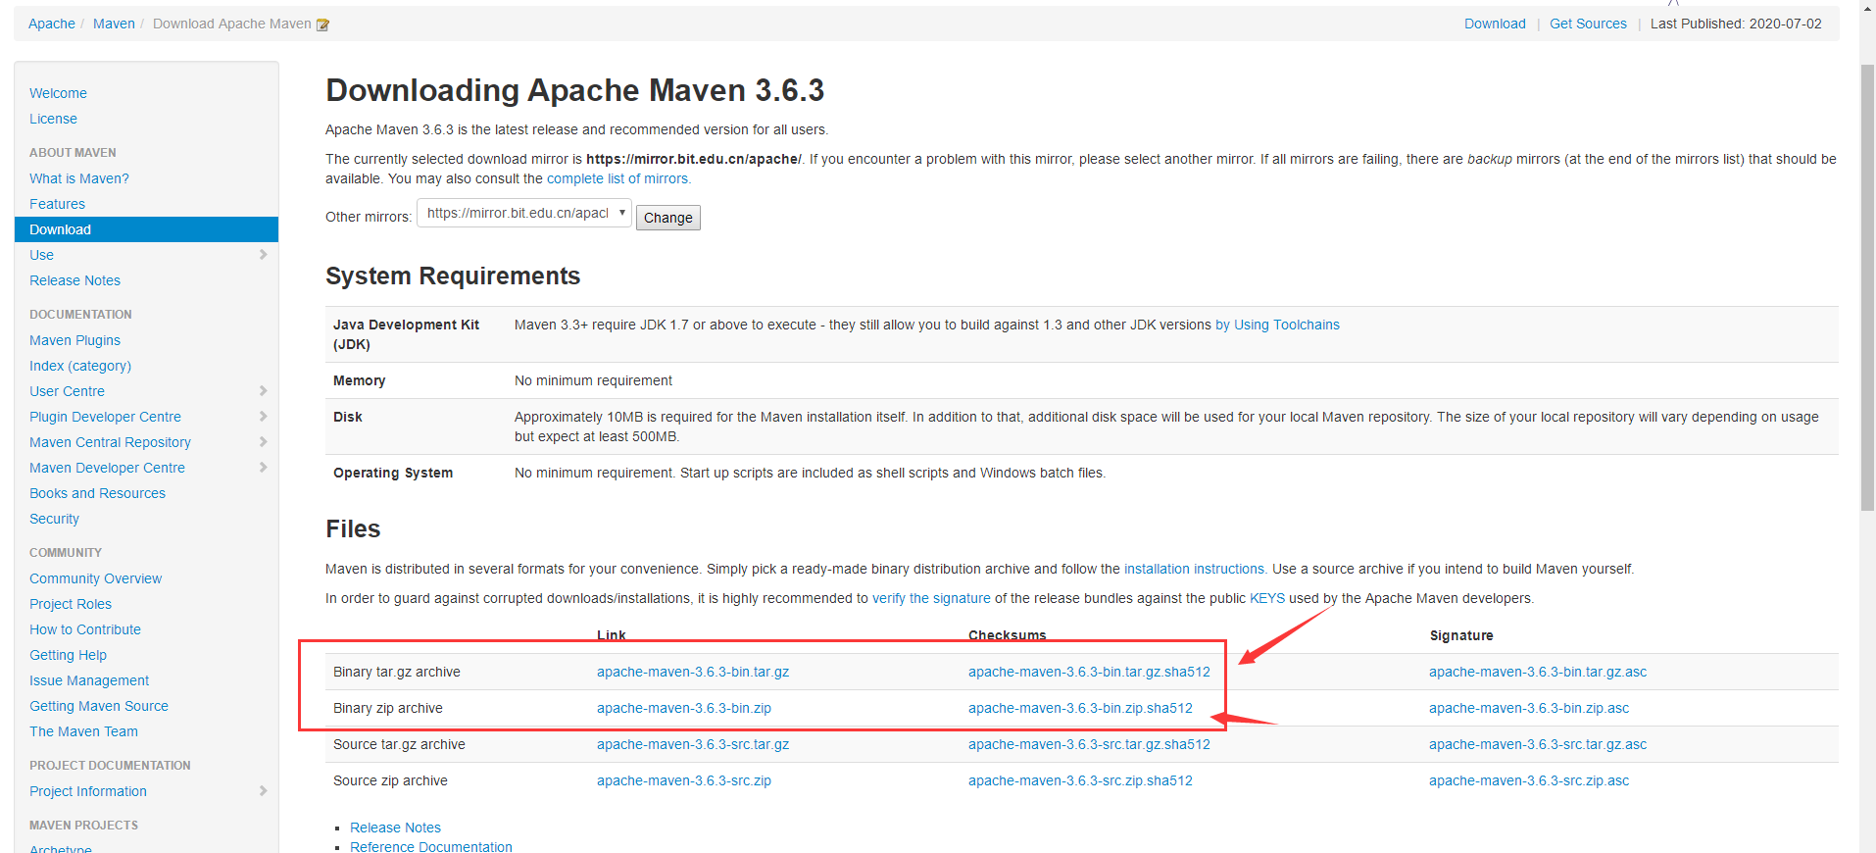Open What is Maven? sidebar item
The height and width of the screenshot is (853, 1876).
point(79,178)
